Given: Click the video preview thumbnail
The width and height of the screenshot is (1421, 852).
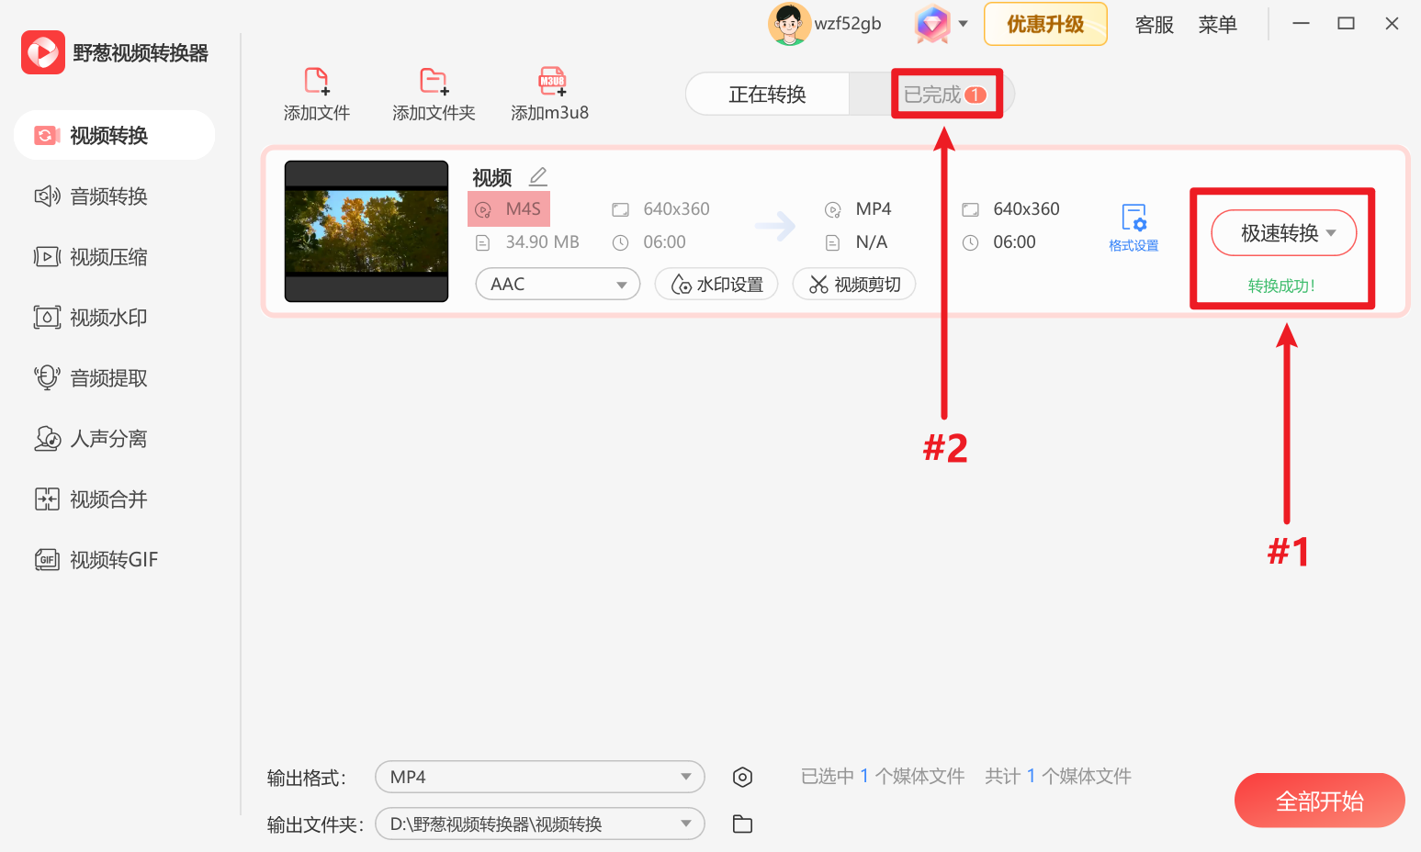Looking at the screenshot, I should pyautogui.click(x=366, y=230).
